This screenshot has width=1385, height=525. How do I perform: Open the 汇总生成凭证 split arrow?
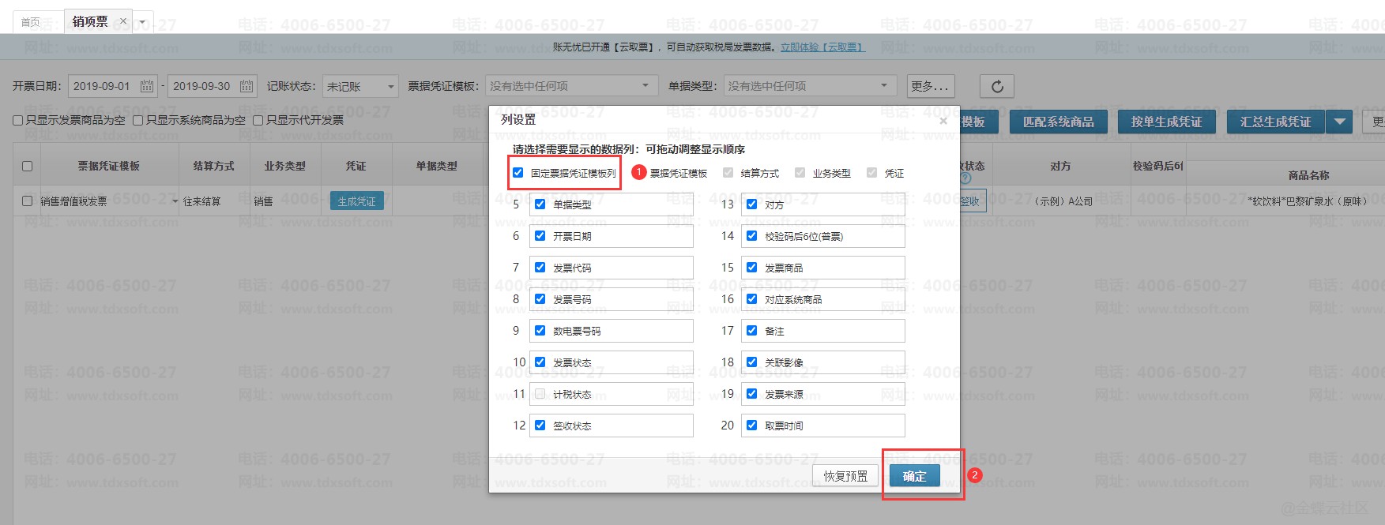1340,122
